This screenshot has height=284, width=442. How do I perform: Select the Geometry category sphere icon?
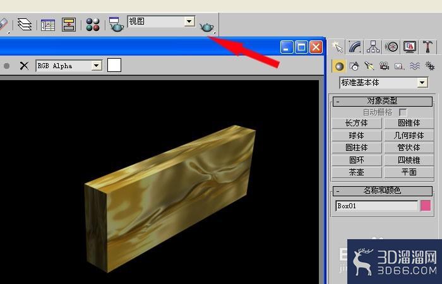[x=339, y=66]
